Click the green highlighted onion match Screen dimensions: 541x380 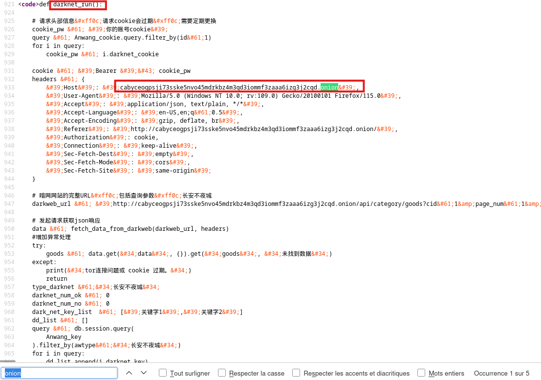[x=329, y=87]
